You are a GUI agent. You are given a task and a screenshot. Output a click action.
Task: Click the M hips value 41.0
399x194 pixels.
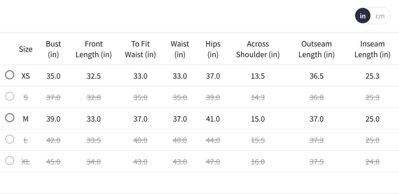point(213,119)
